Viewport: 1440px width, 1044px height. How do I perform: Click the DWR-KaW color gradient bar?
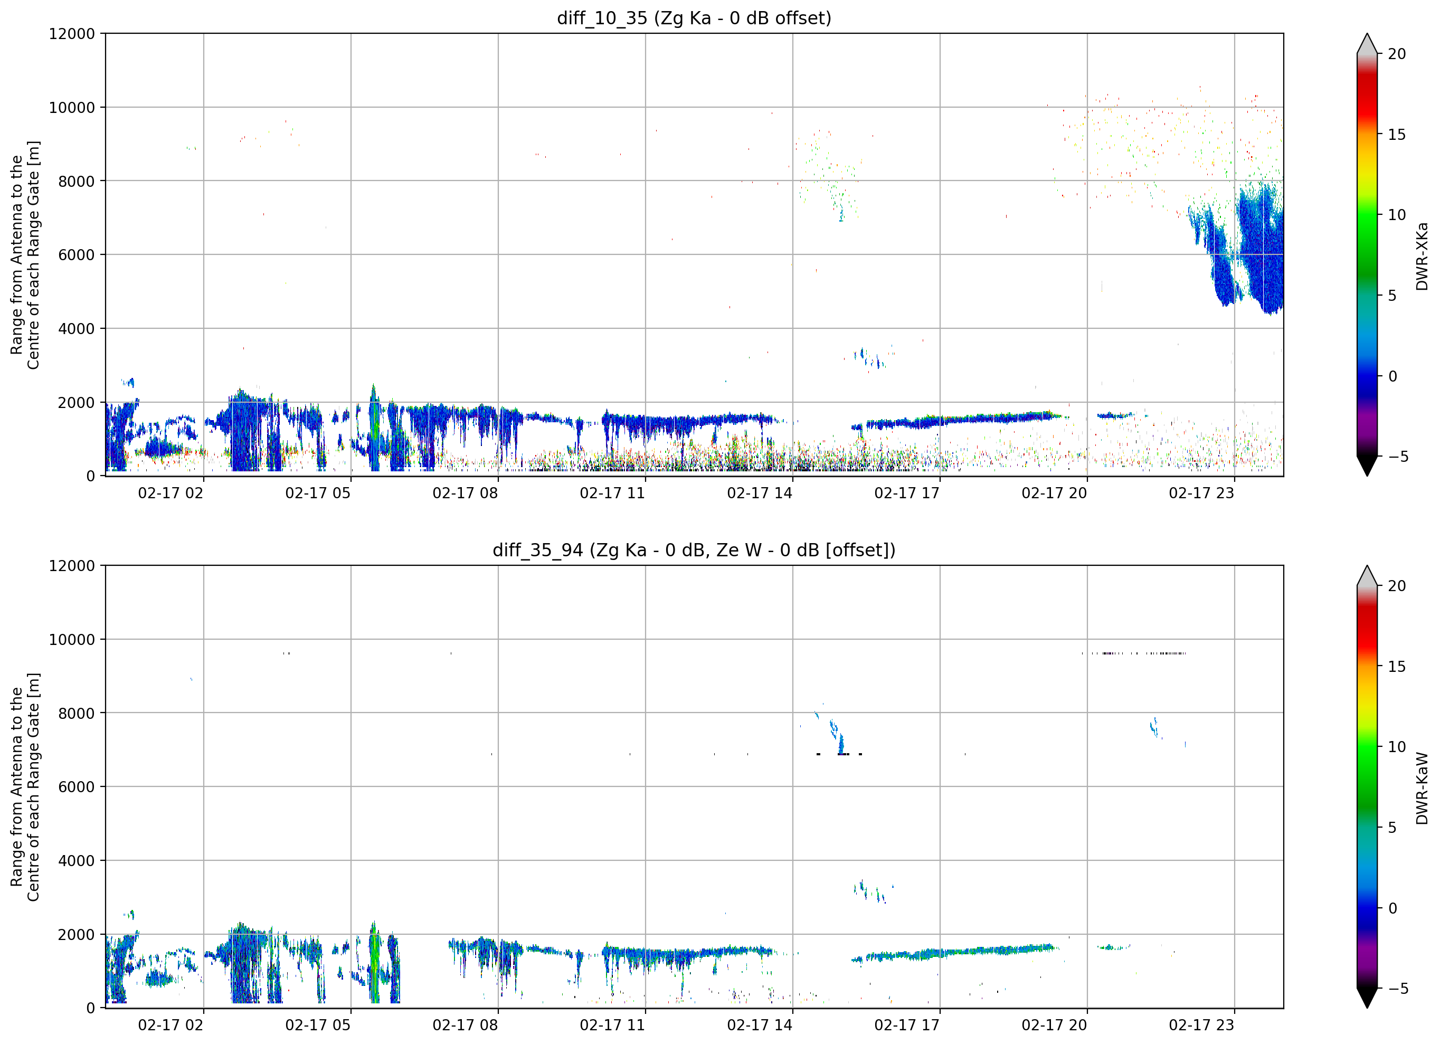click(1367, 786)
